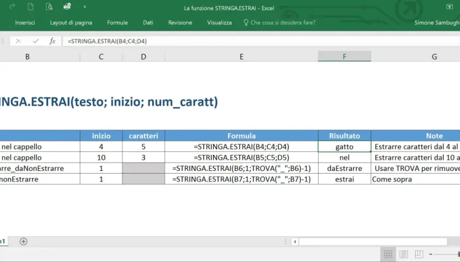460x262 pixels.
Task: Select the formula cell referencing B6
Action: pyautogui.click(x=242, y=168)
